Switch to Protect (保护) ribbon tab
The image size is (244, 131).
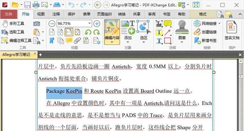[72, 14]
